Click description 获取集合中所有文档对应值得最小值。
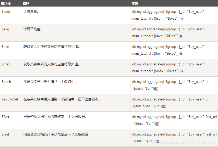This screenshot has width=218, height=147. tap(52, 47)
